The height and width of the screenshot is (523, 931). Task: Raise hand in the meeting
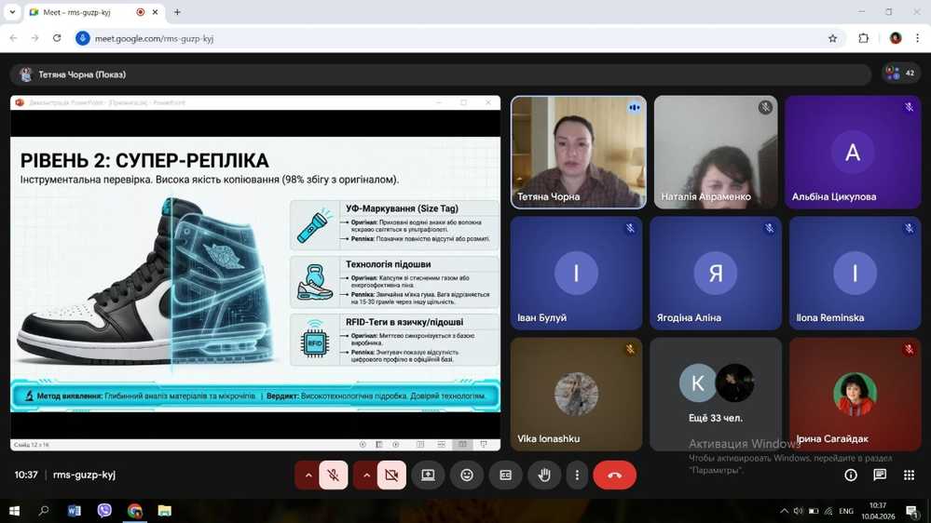(x=544, y=475)
